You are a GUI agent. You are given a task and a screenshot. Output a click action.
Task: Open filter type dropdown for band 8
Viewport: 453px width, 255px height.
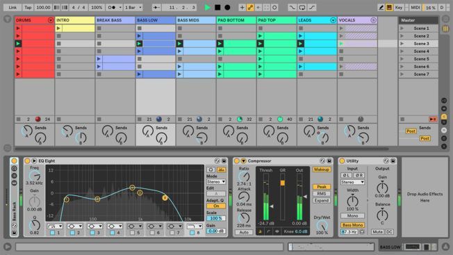click(x=195, y=226)
